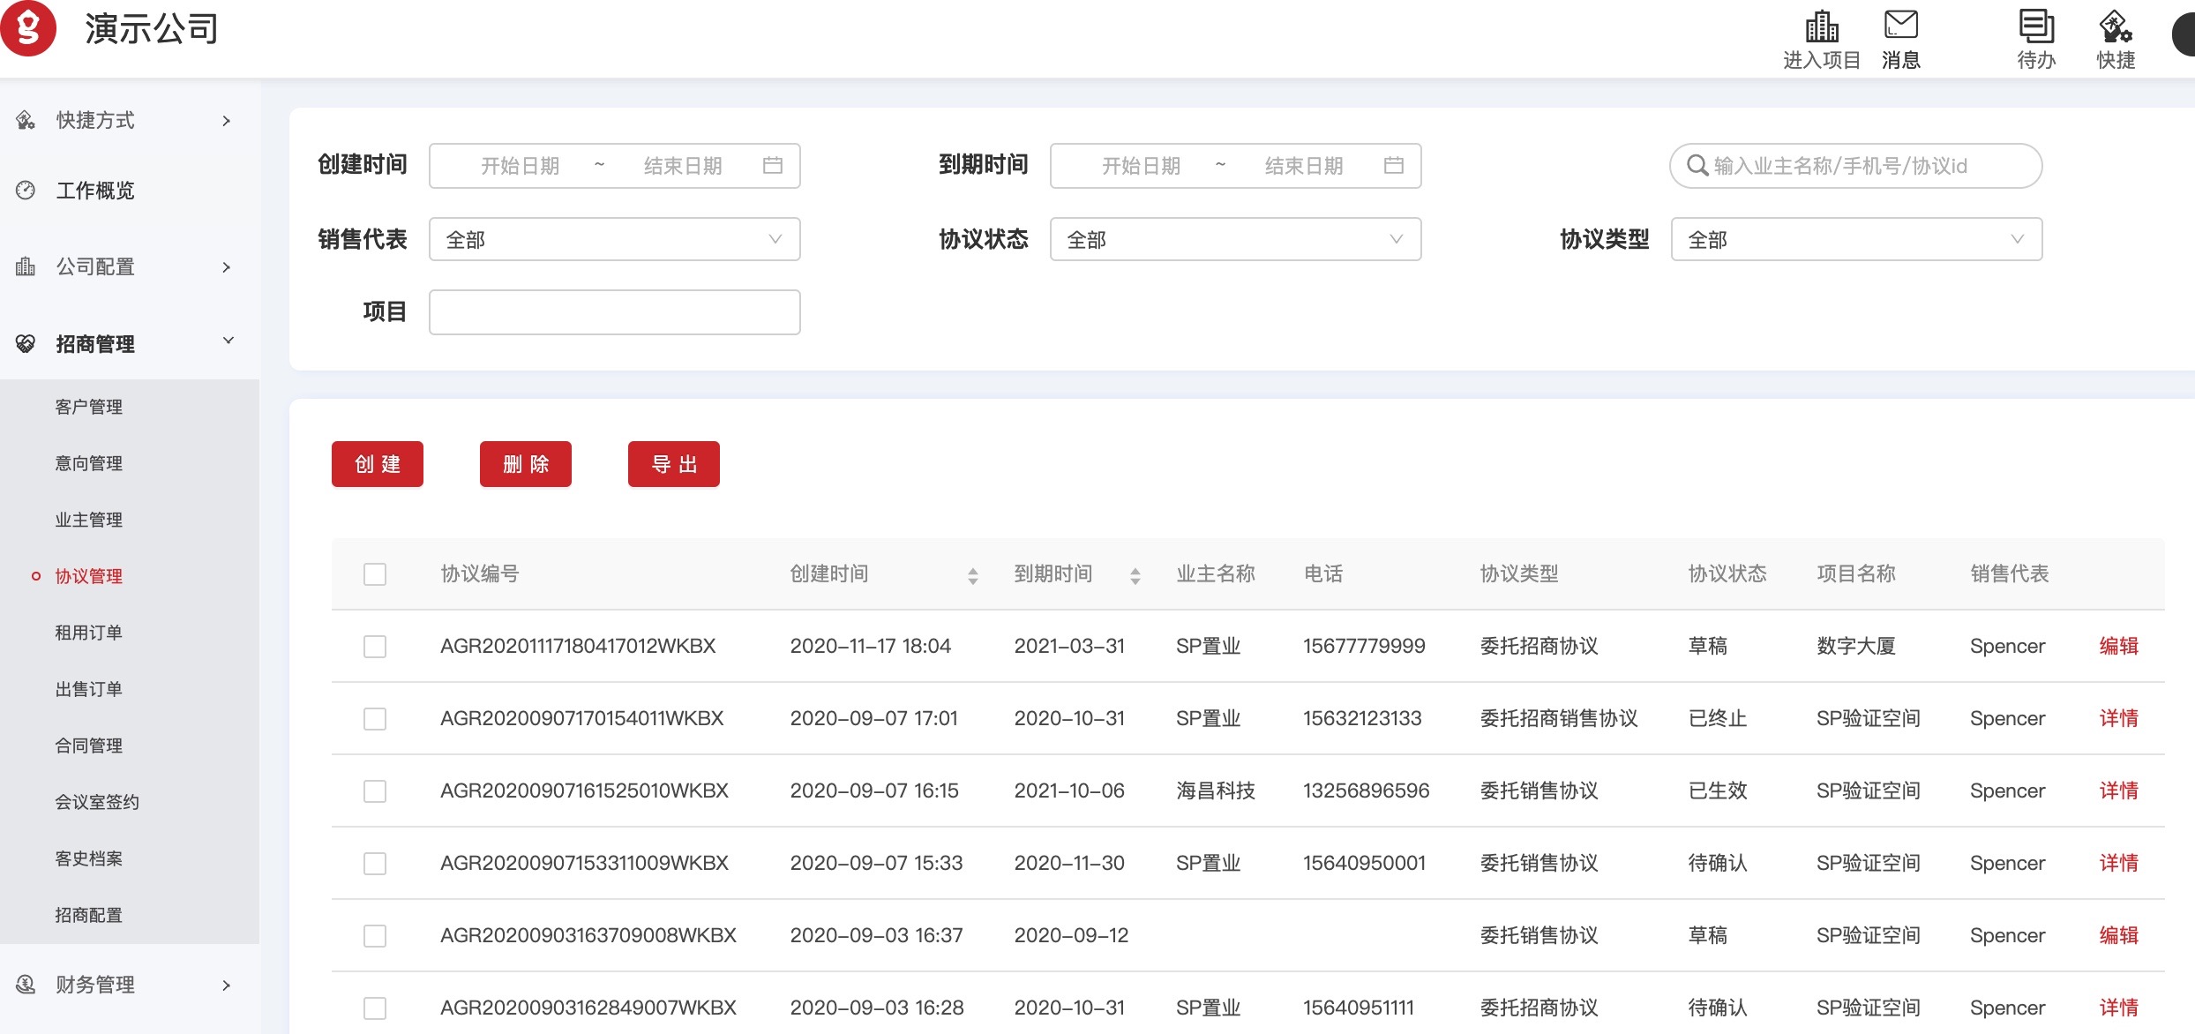Image resolution: width=2195 pixels, height=1034 pixels.
Task: Go to 合同管理 in sidebar
Action: coord(88,746)
